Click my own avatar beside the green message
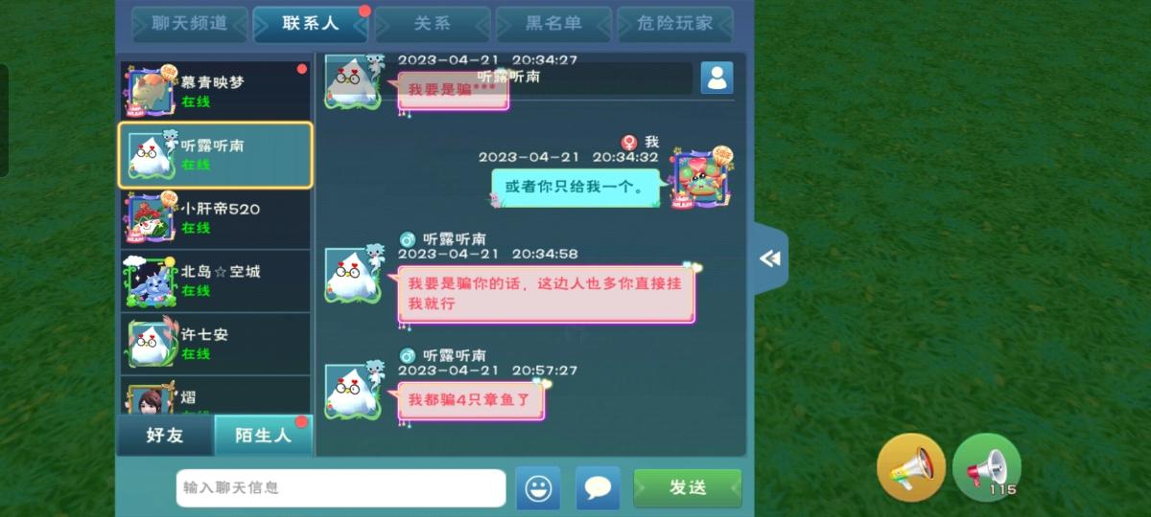This screenshot has height=517, width=1151. click(x=703, y=178)
